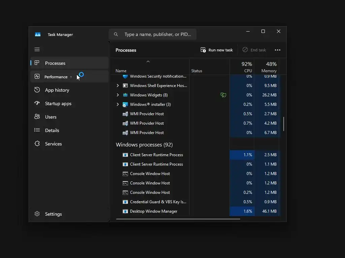This screenshot has height=258, width=345.
Task: Click the green efficiency mode leaf icon
Action: 223,95
